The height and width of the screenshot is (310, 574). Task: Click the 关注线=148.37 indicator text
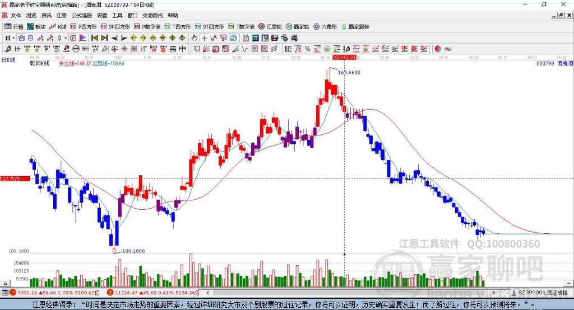pos(75,64)
